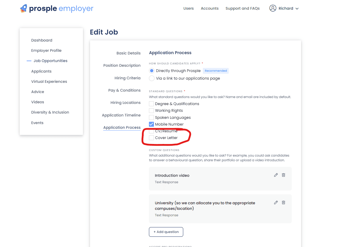Select Via a link to our applications page
The width and height of the screenshot is (348, 247).
tap(152, 78)
